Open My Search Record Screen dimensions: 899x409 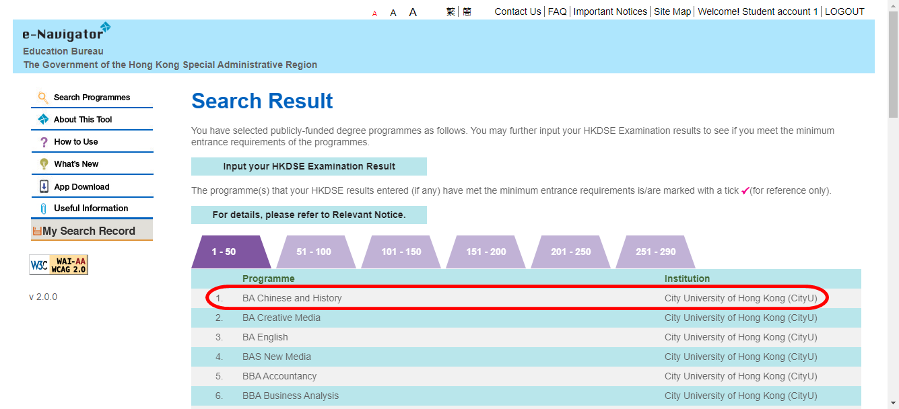click(x=92, y=230)
